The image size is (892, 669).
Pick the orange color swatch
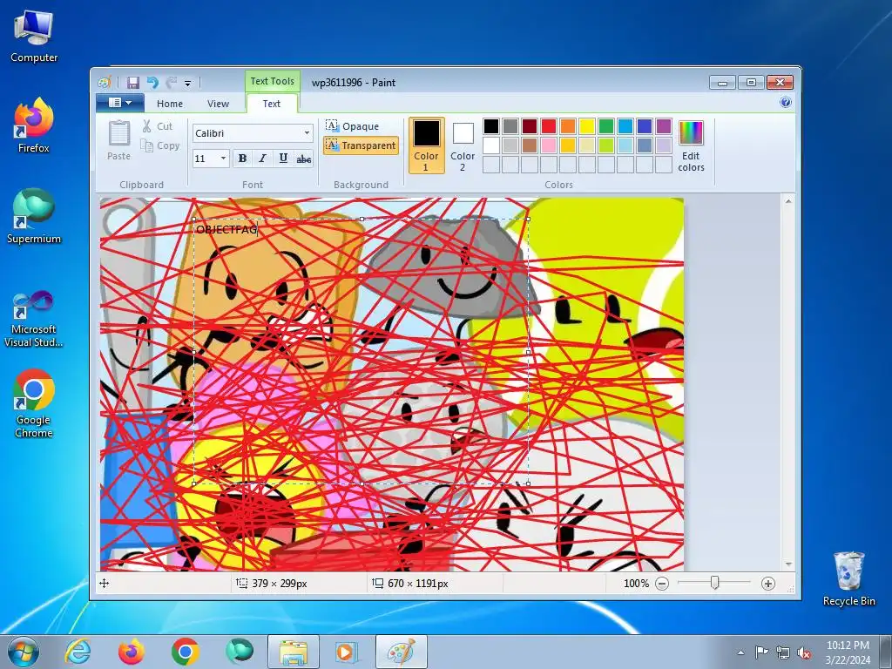568,125
